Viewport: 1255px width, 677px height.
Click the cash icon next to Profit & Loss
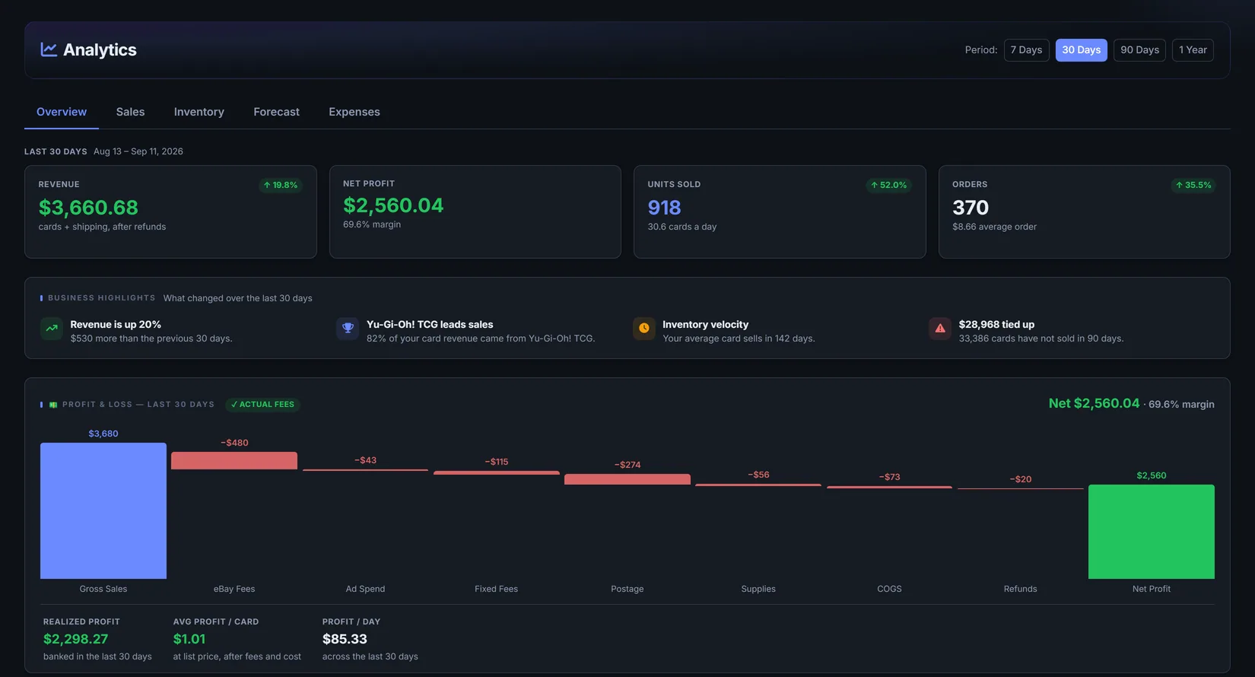coord(53,405)
